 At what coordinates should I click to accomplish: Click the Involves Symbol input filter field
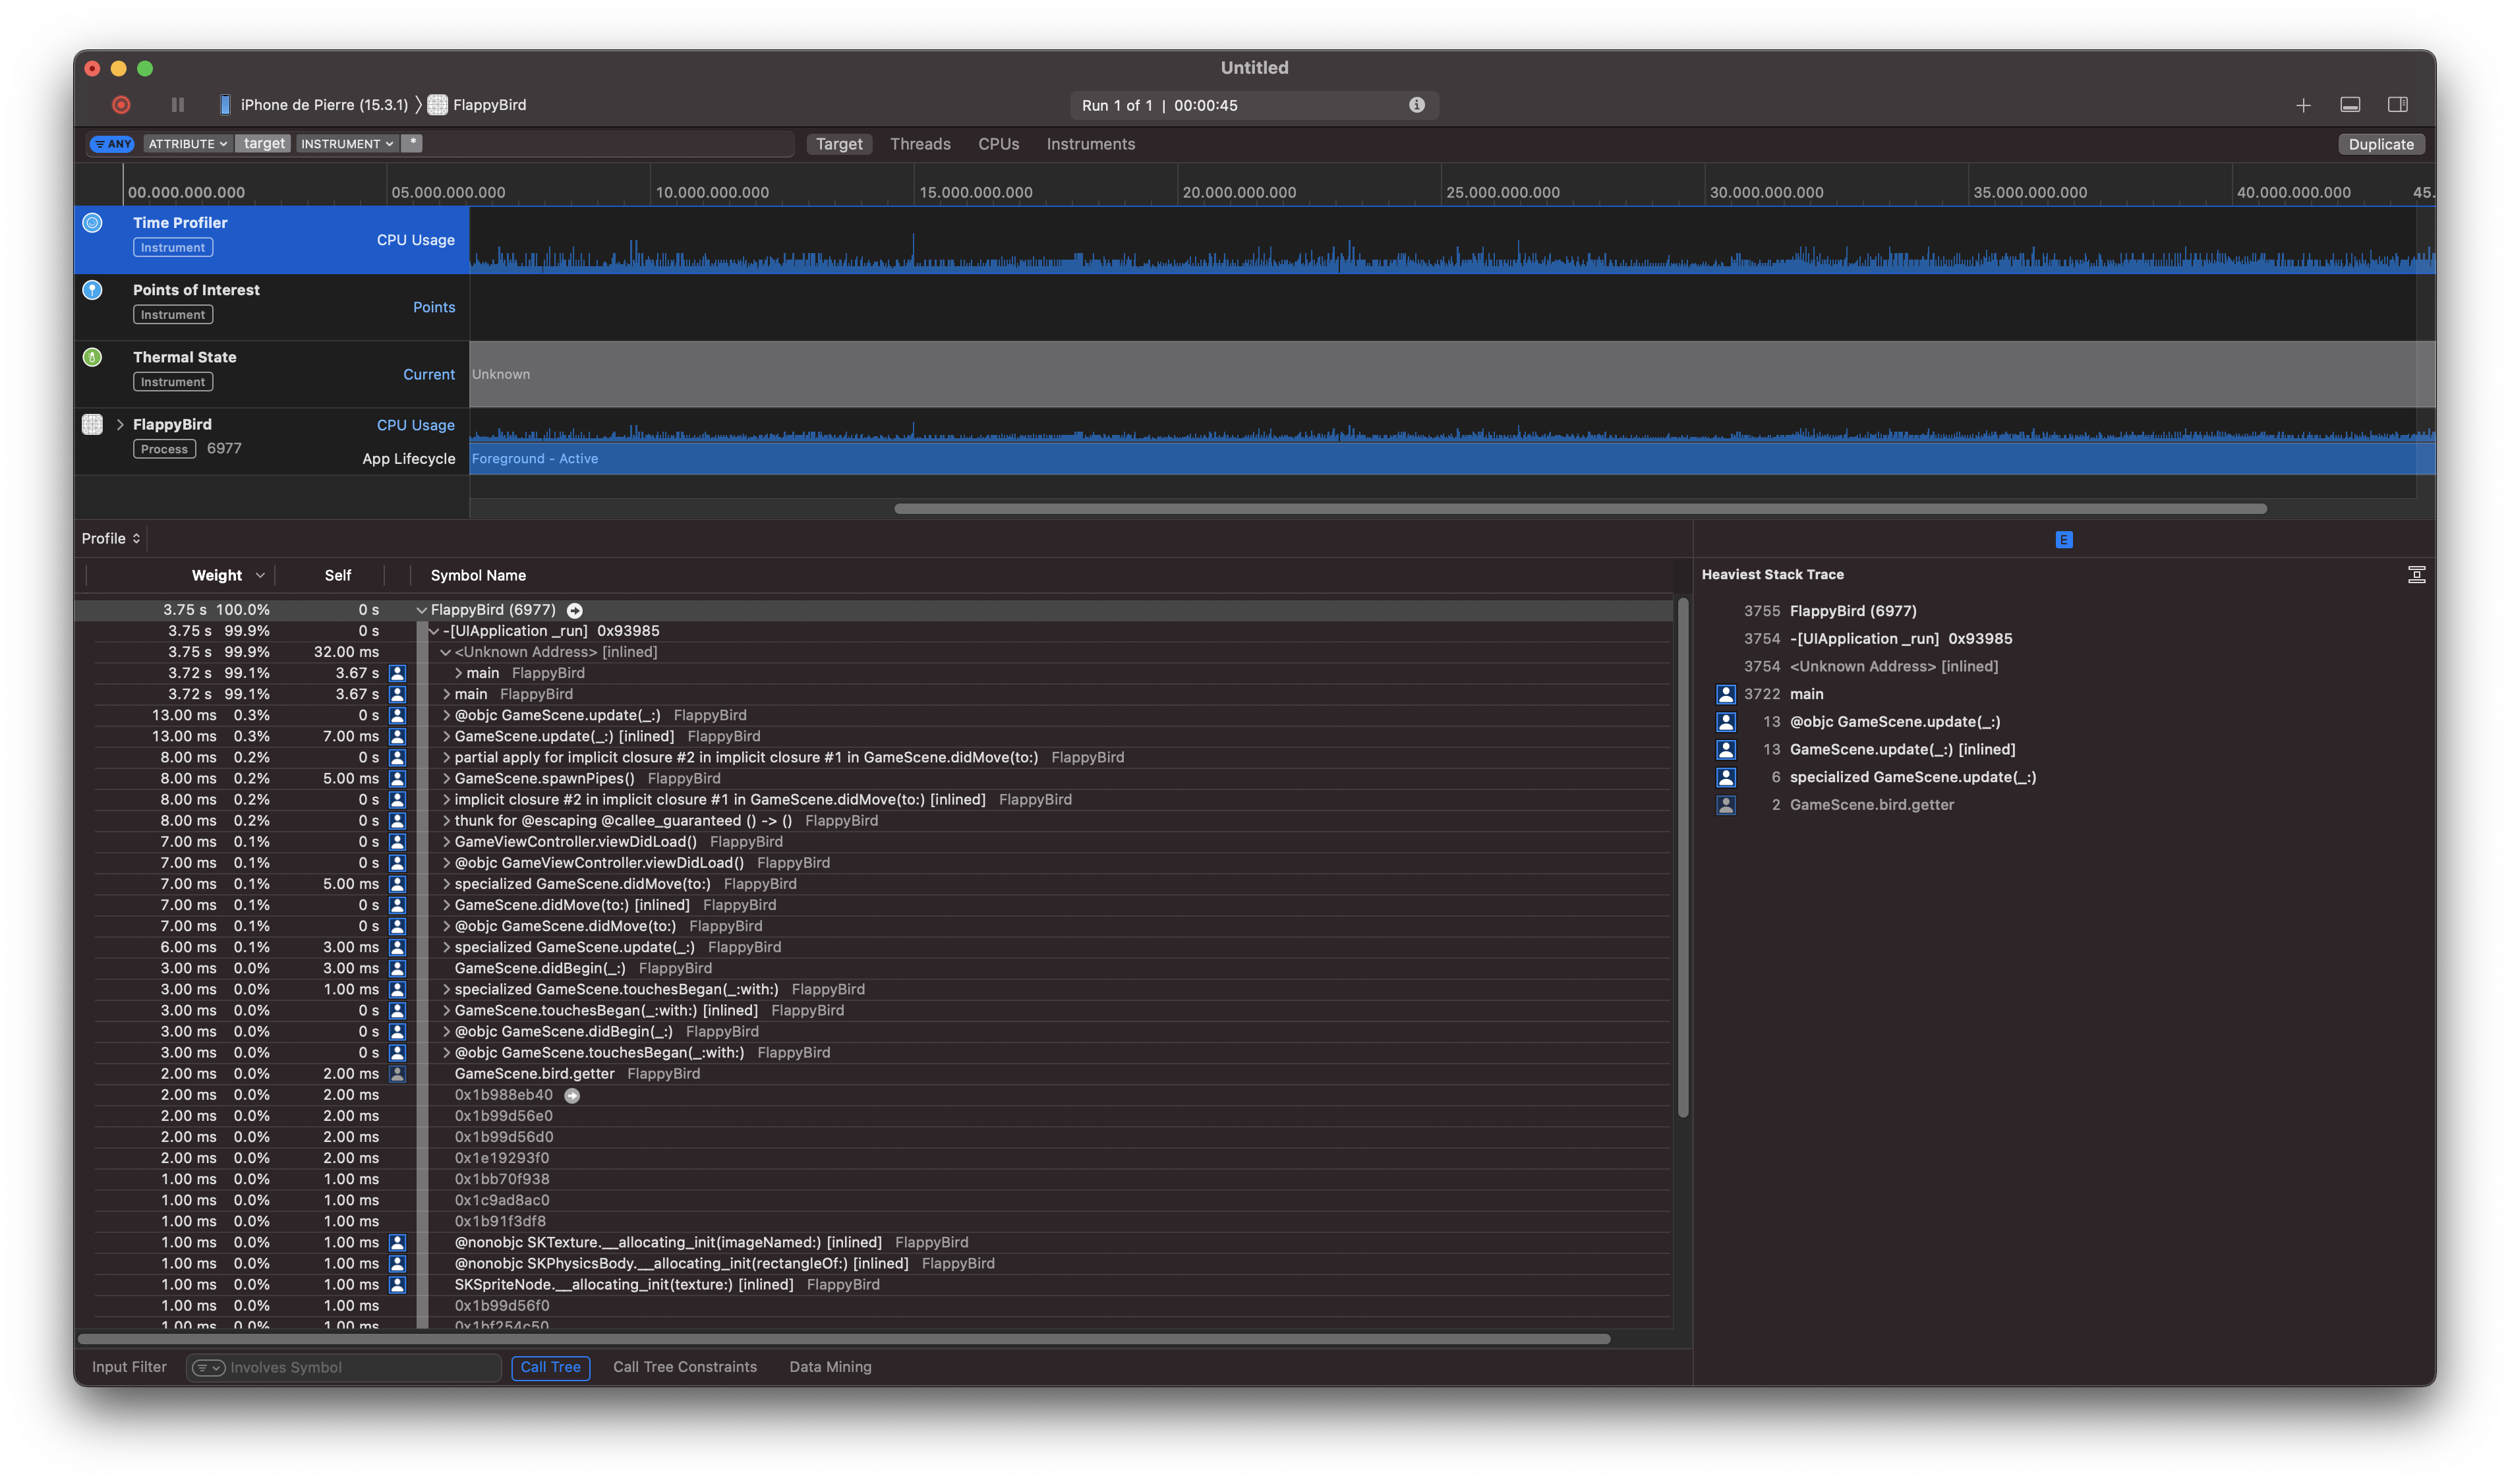coord(343,1367)
